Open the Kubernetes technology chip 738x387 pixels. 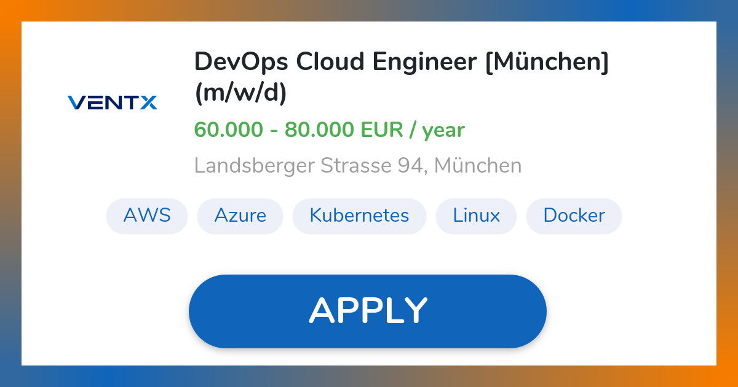click(359, 216)
